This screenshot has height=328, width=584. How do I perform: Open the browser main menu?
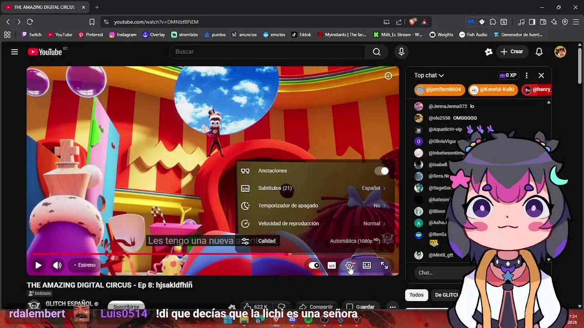576,22
